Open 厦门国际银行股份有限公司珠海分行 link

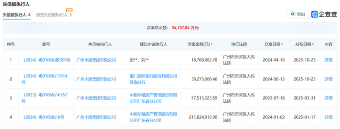[x=153, y=79]
